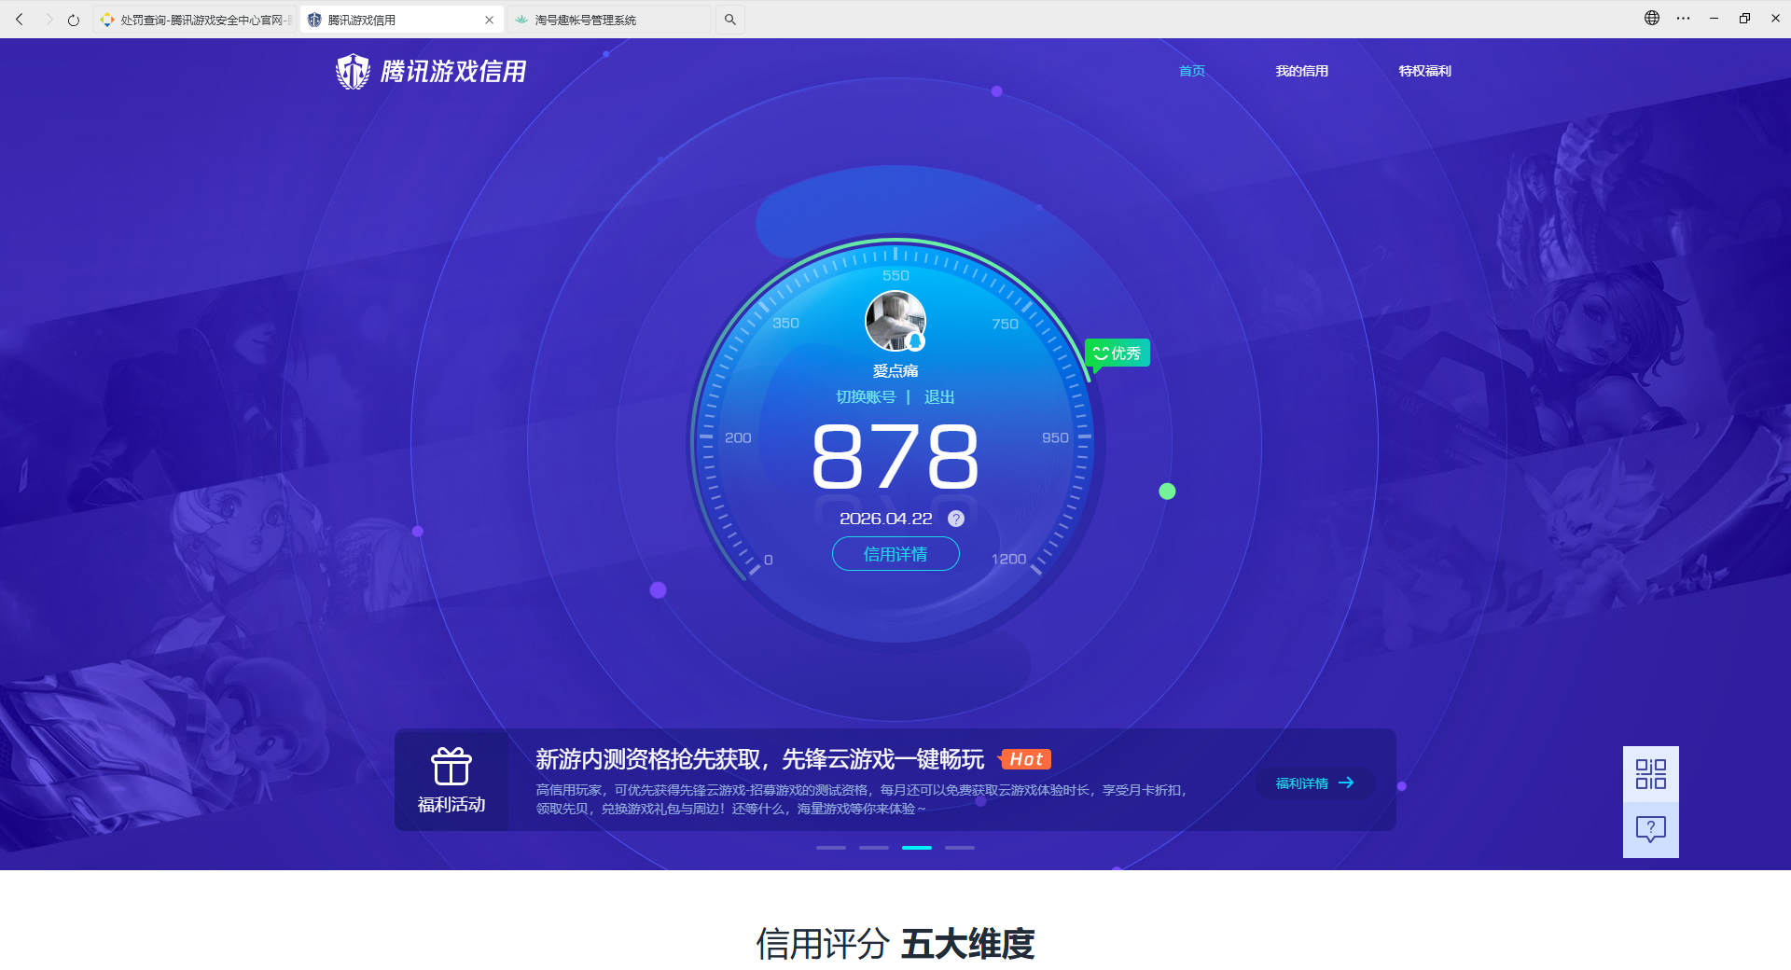Switch to the 我的信用 menu item
The height and width of the screenshot is (970, 1791).
[x=1302, y=71]
